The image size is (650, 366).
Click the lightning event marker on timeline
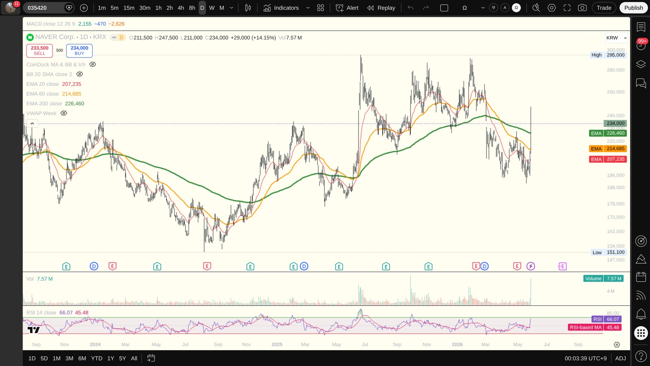coord(531,266)
